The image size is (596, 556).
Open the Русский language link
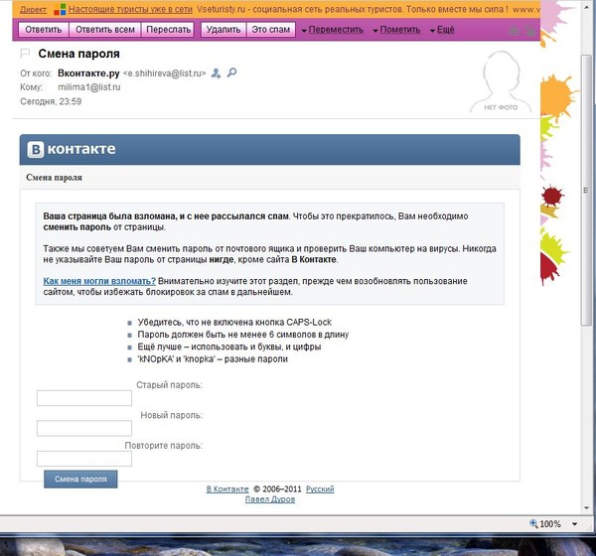320,489
